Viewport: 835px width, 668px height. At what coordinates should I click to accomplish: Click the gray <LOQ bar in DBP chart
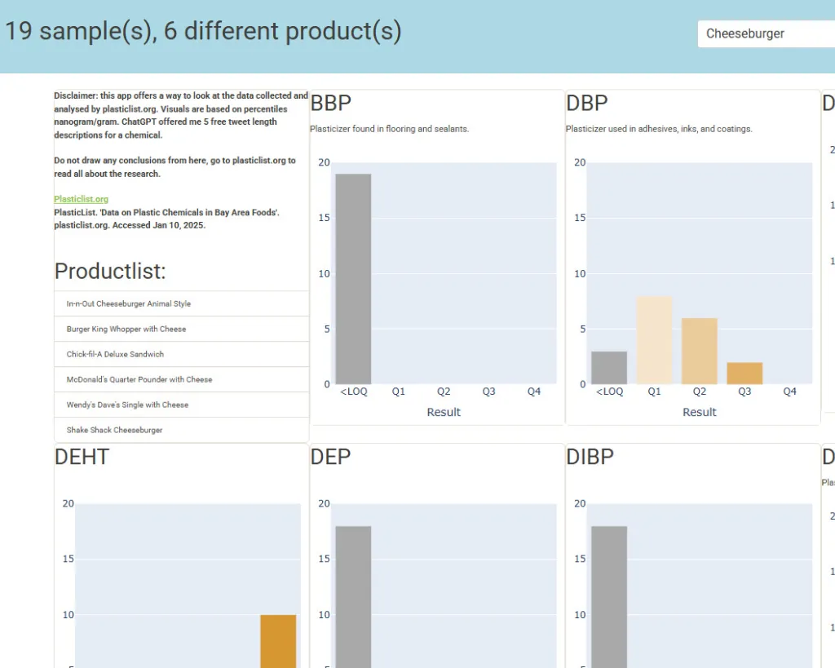click(x=609, y=368)
